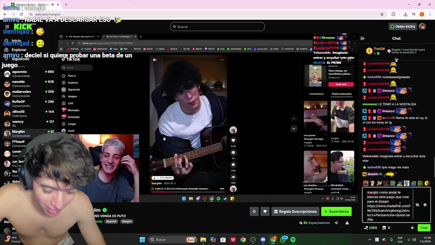
Task: Collapse the chat panel with the arrow icon
Action: click(362, 38)
